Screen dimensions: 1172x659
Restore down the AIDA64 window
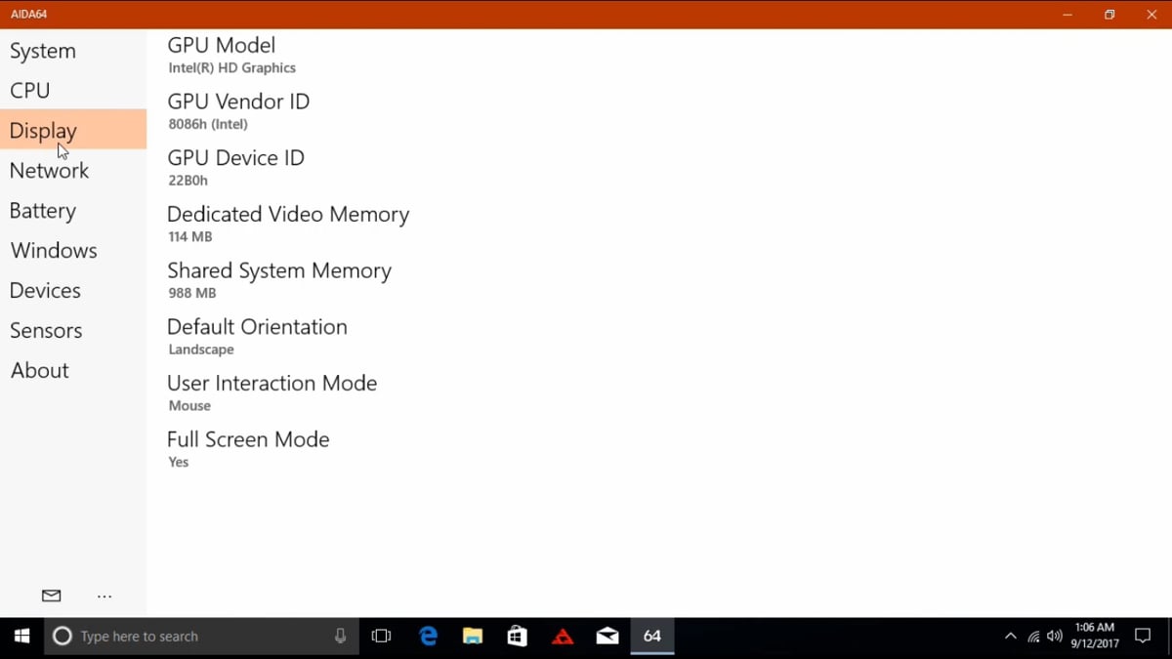point(1109,15)
